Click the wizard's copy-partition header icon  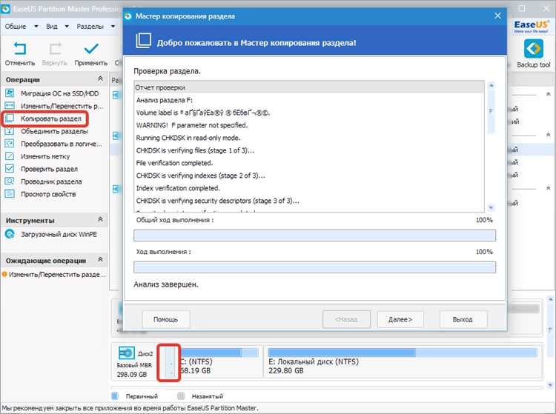coord(144,41)
